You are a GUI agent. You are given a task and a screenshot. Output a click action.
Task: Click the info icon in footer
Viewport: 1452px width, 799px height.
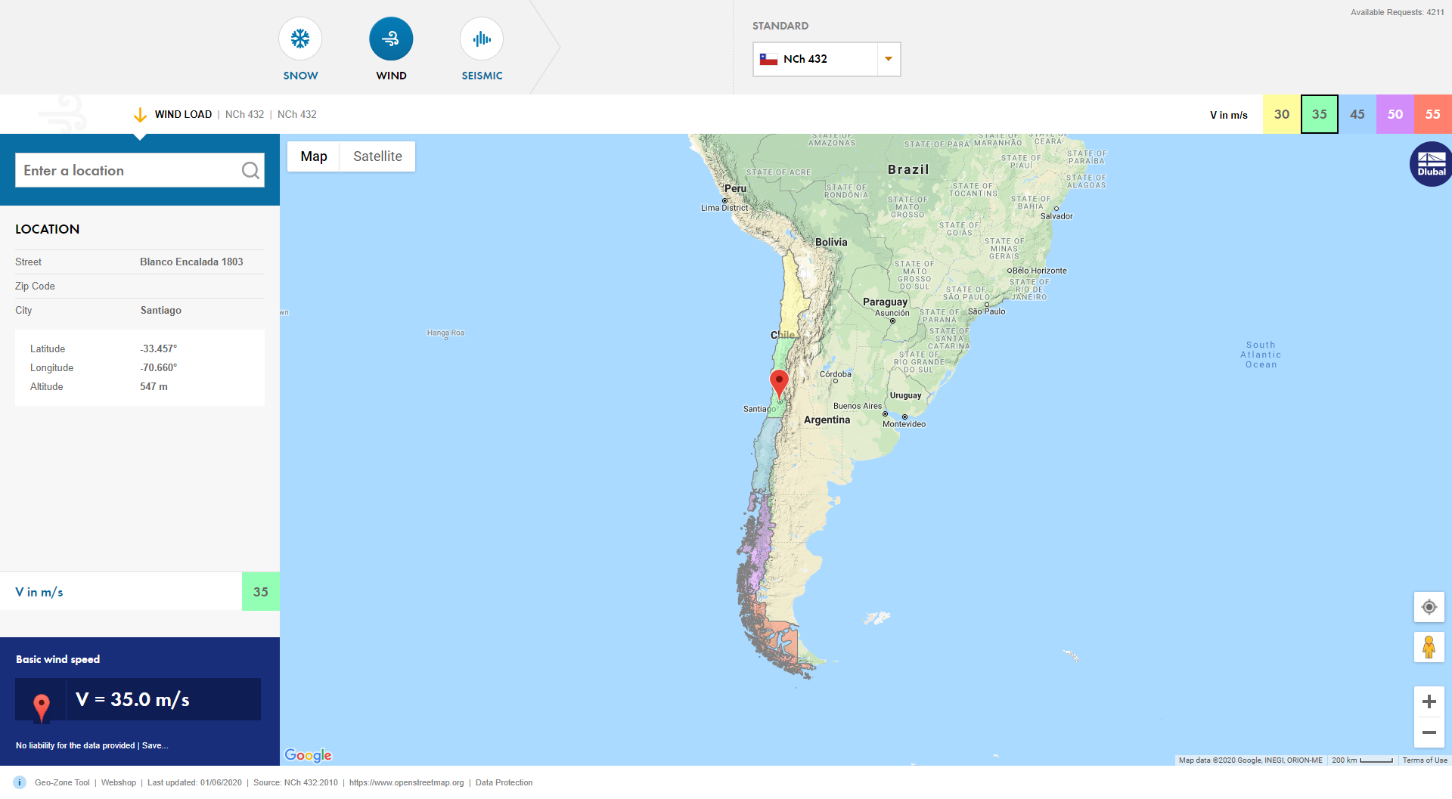pyautogui.click(x=20, y=782)
